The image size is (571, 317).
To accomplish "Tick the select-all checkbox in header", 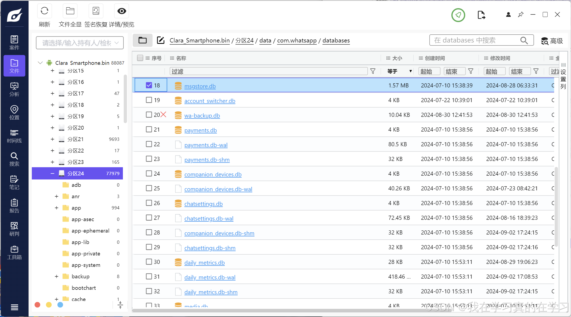I will pos(140,58).
